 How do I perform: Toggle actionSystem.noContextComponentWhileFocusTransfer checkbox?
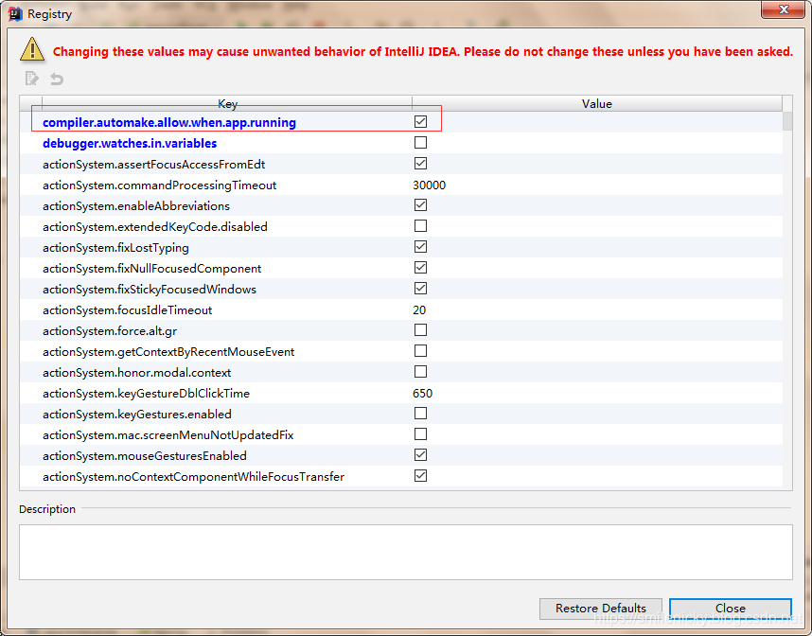pos(420,475)
